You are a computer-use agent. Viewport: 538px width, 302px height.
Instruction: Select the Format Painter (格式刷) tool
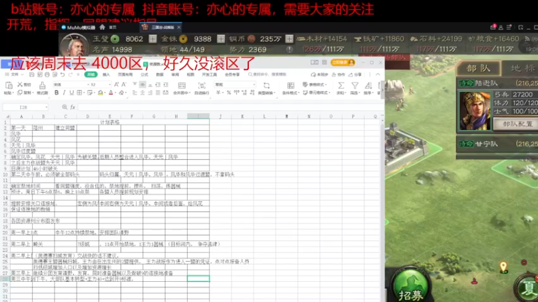(x=42, y=88)
